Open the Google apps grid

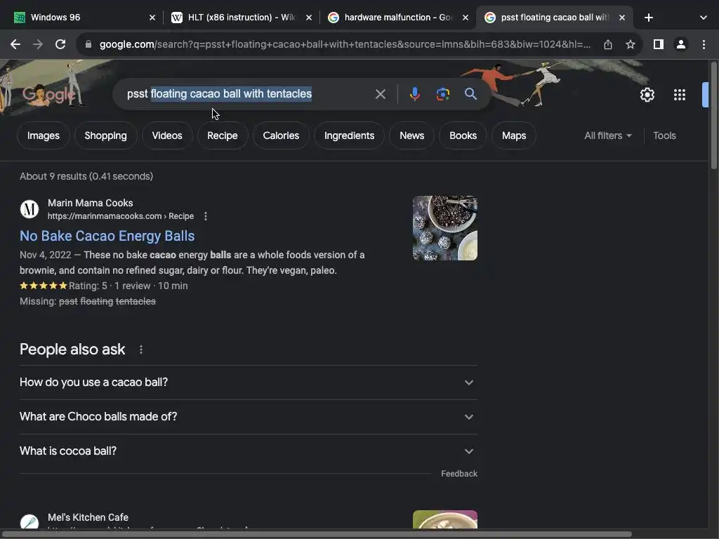(680, 95)
